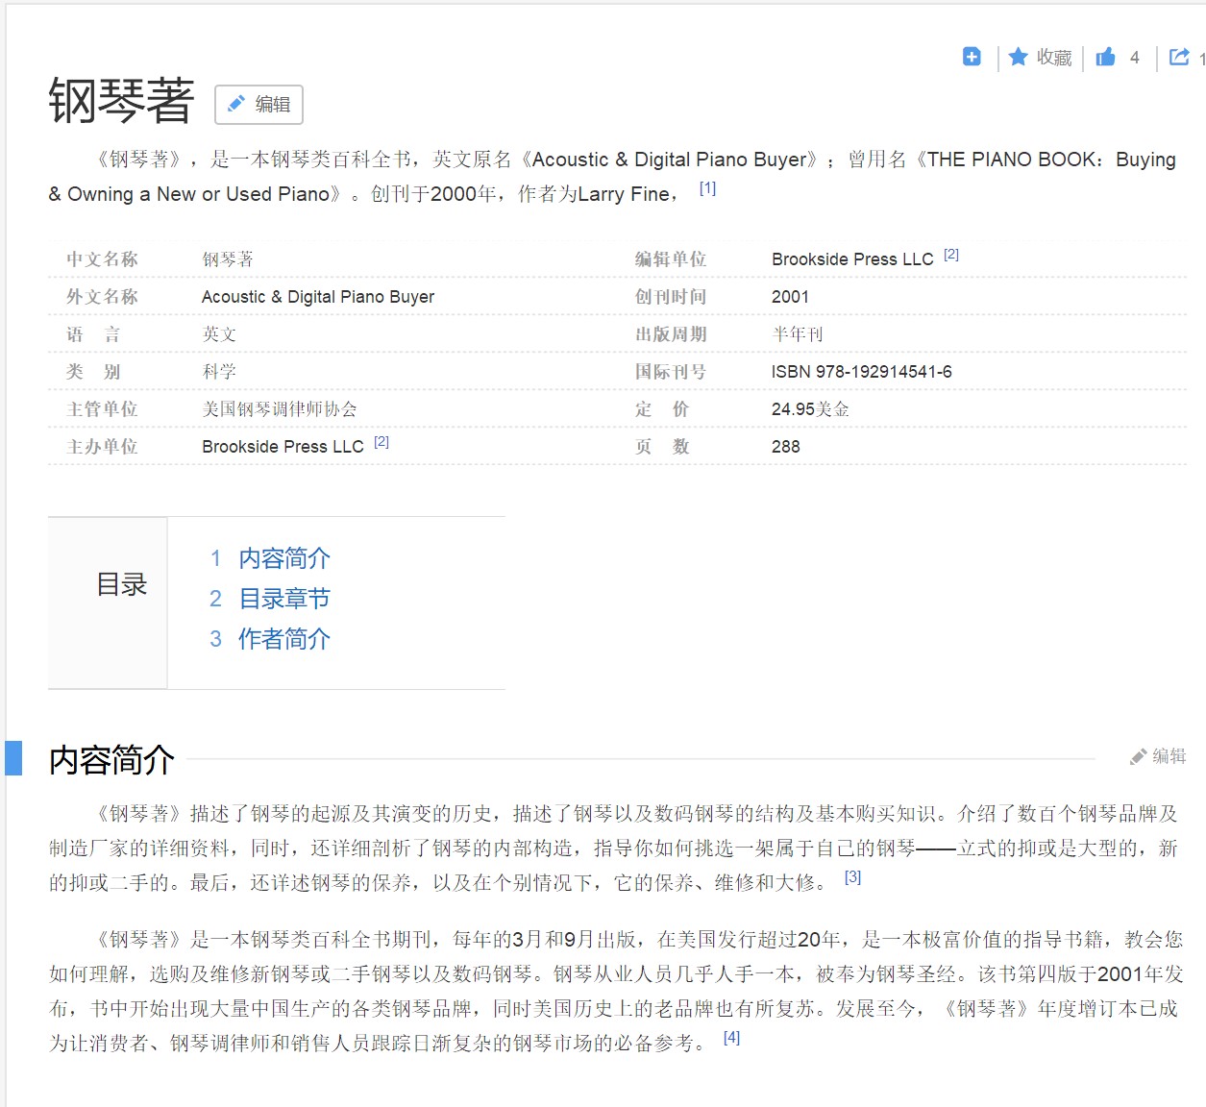Open reference [1] in the intro paragraph
The height and width of the screenshot is (1107, 1206).
click(x=707, y=188)
